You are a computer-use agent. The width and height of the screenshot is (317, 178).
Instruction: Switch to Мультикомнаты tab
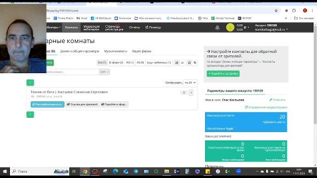(115, 51)
